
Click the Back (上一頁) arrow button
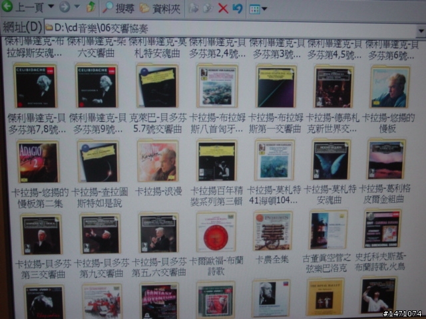tap(22, 7)
